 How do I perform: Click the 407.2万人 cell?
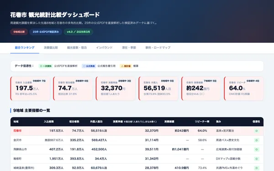tap(56, 150)
